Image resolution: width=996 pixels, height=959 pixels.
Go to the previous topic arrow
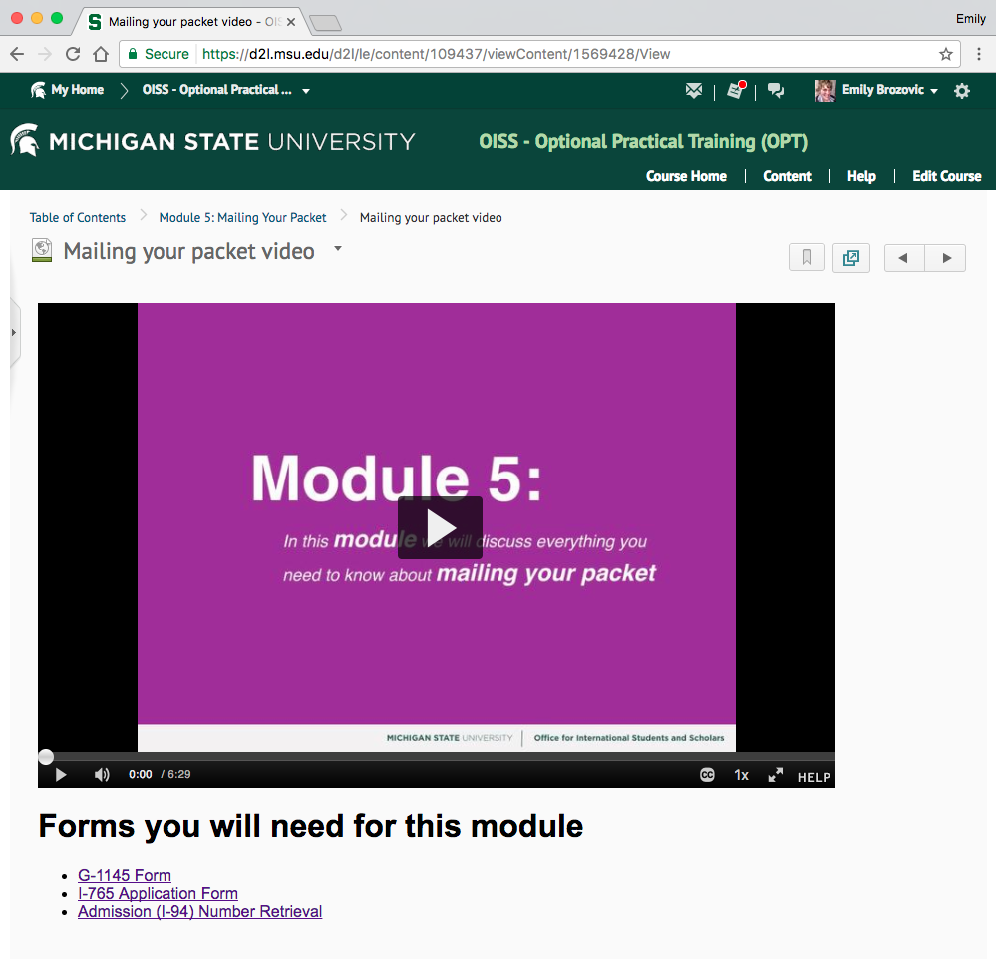[x=904, y=258]
